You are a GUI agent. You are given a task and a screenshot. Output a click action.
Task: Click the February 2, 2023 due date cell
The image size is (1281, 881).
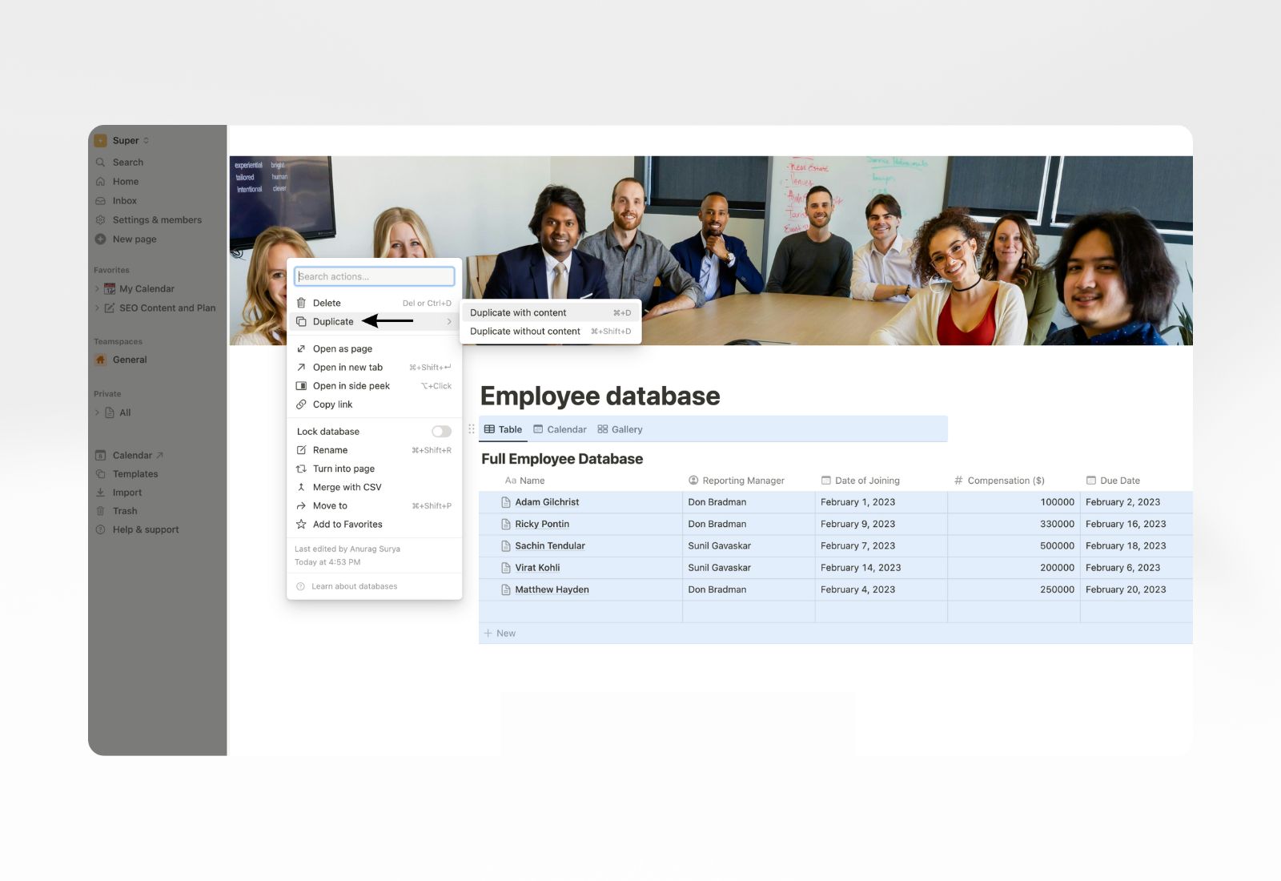1136,502
